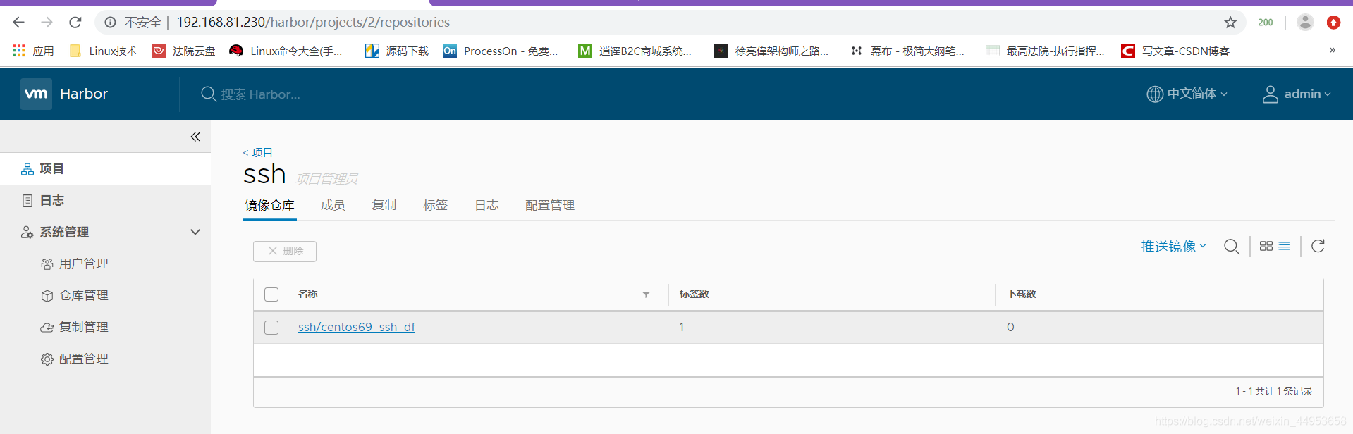Image resolution: width=1353 pixels, height=434 pixels.
Task: Switch to the 镜像仓库 tab
Action: (269, 205)
